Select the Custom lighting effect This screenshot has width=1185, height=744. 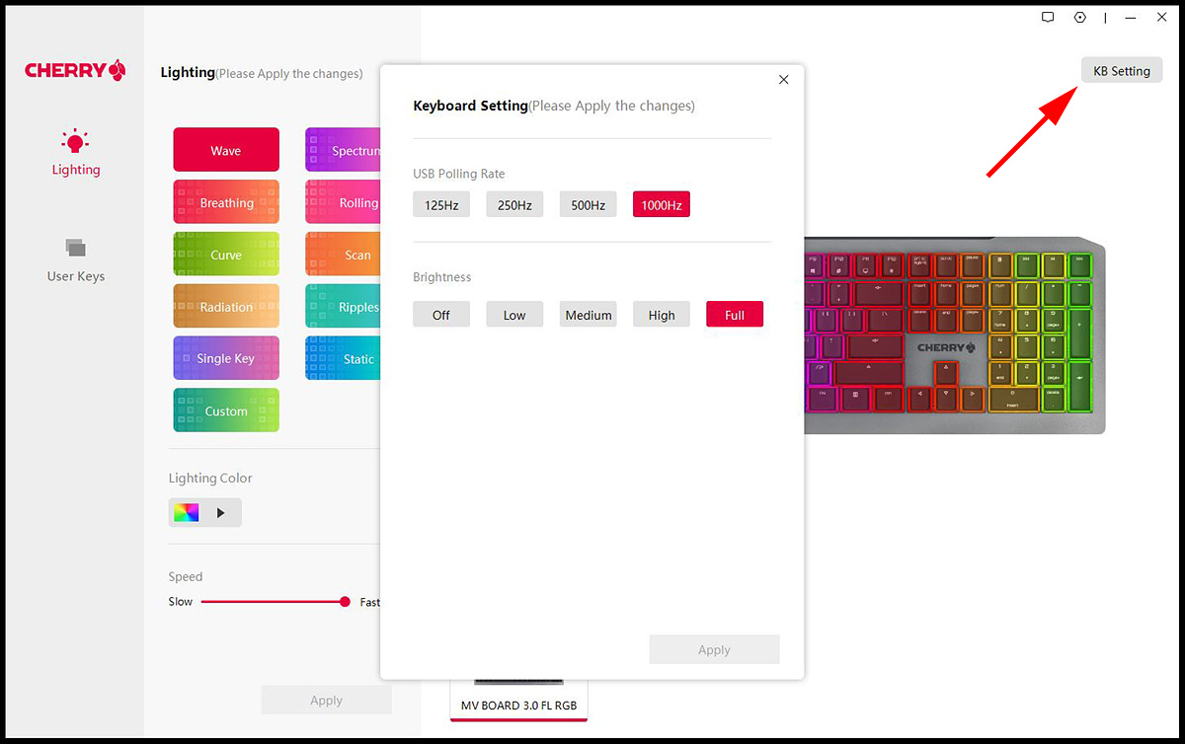(x=226, y=410)
